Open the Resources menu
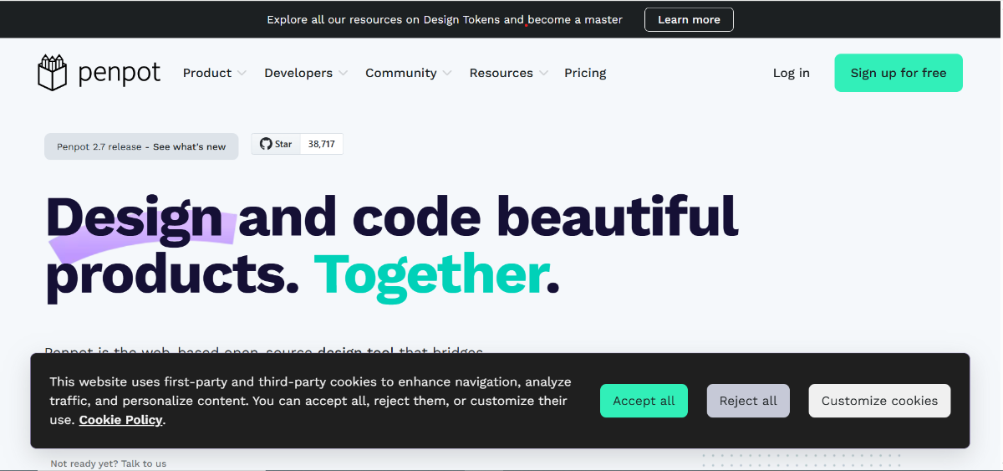 tap(509, 73)
